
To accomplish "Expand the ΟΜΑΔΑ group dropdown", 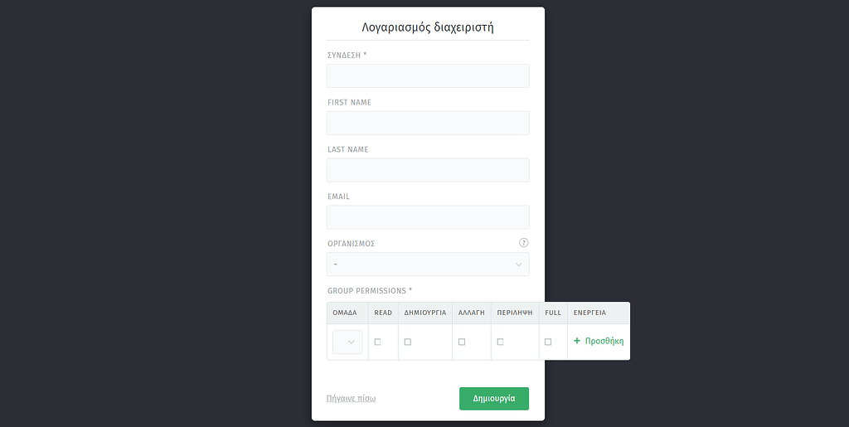I will tap(347, 342).
